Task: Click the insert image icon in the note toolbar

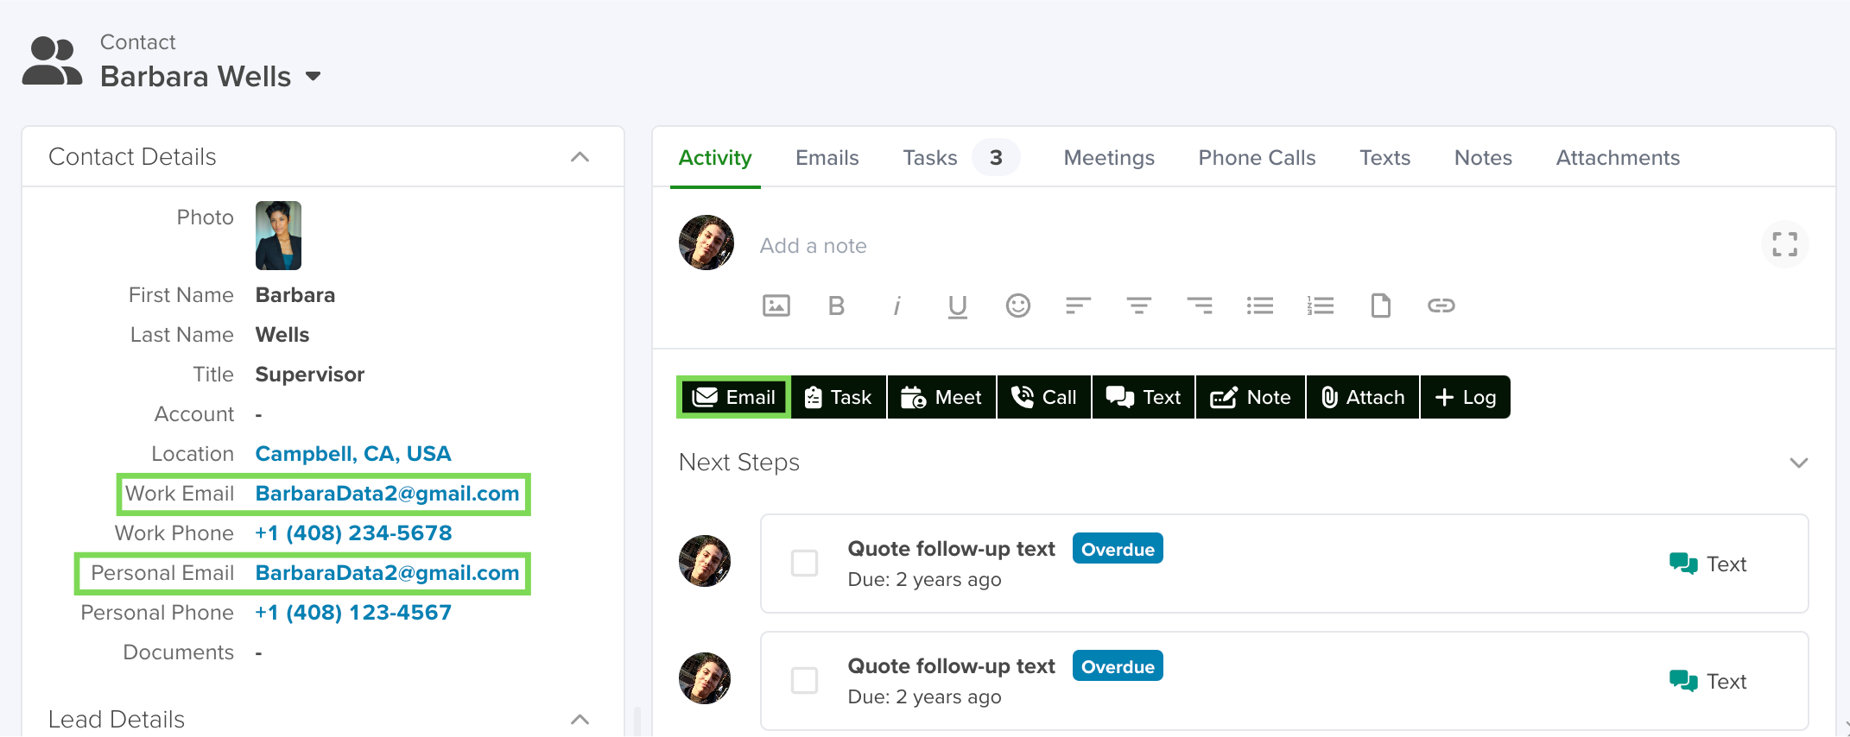Action: click(x=776, y=306)
